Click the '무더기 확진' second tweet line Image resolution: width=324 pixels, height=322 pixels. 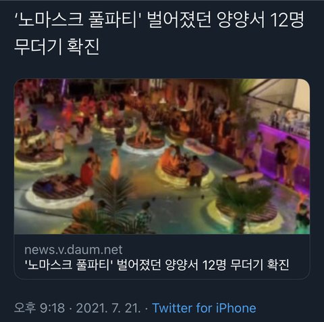[57, 47]
